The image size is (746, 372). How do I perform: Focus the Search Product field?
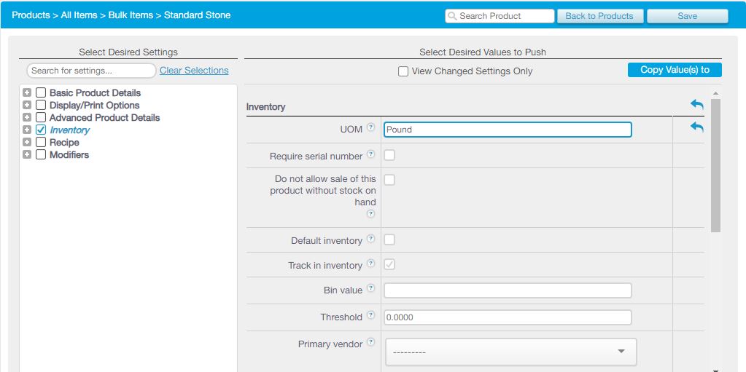click(x=500, y=16)
